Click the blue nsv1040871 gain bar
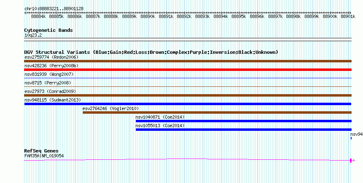363x183 pixels. [243, 121]
